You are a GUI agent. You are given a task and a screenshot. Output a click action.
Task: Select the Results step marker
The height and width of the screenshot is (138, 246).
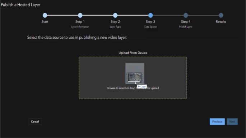click(x=221, y=15)
